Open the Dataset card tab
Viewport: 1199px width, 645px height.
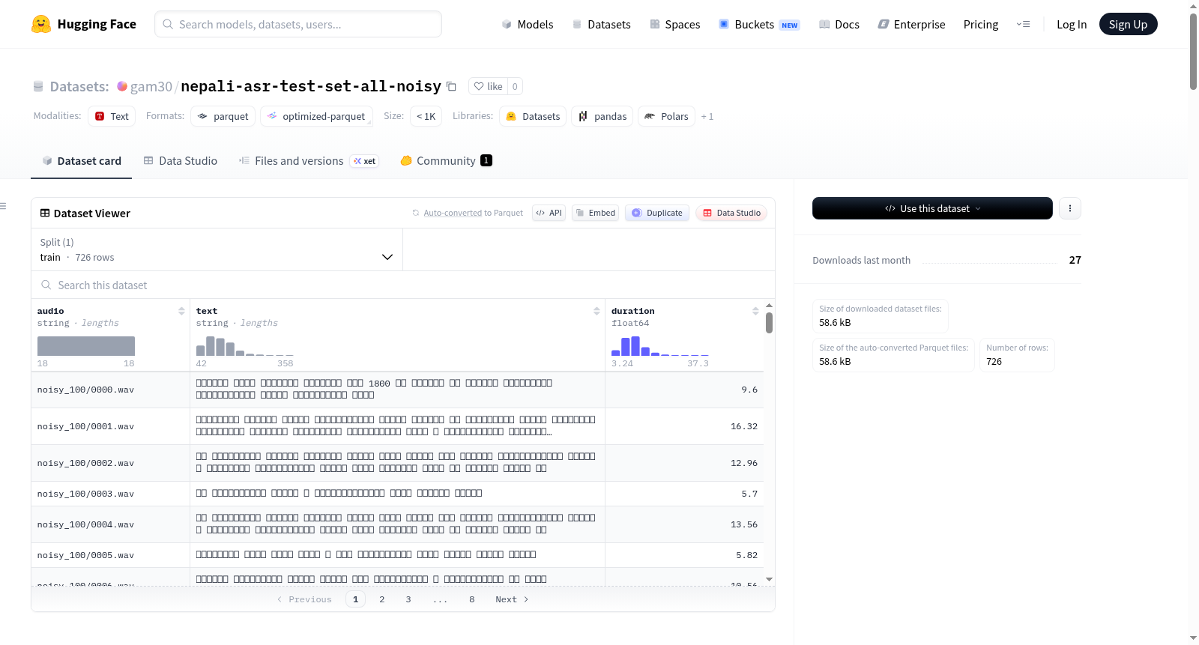pos(82,160)
